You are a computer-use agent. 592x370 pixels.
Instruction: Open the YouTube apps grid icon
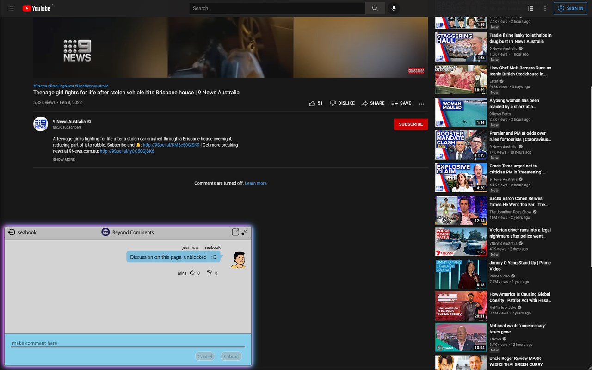tap(530, 8)
